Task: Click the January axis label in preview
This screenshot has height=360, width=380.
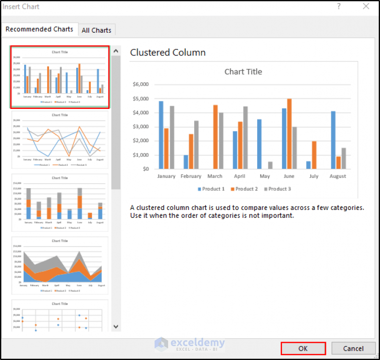Action: coord(166,176)
